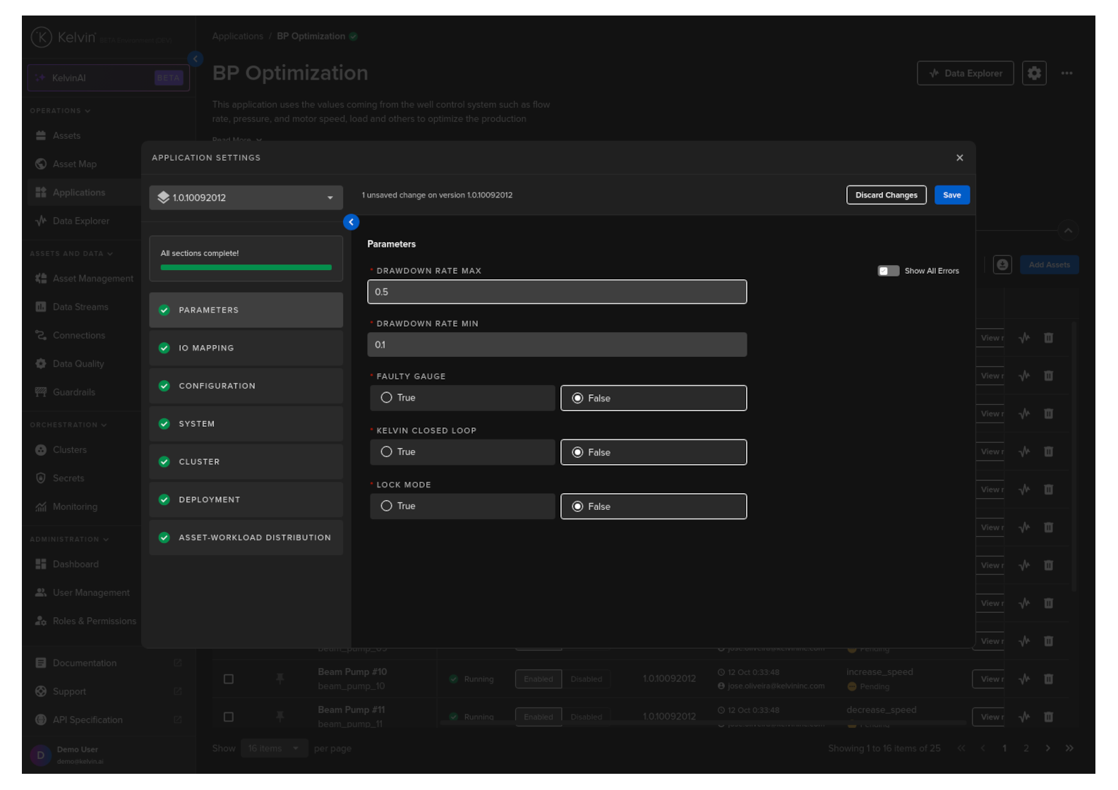The width and height of the screenshot is (1118, 790).
Task: Click the trash icon for Beam Pump #10
Action: (x=1048, y=679)
